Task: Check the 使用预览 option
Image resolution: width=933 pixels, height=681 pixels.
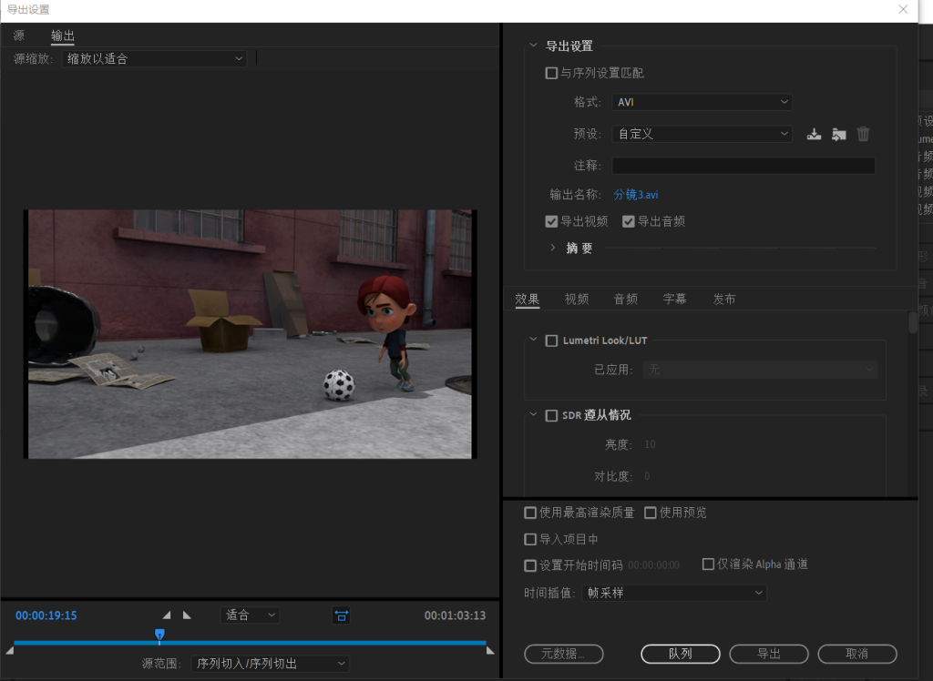Action: point(651,513)
